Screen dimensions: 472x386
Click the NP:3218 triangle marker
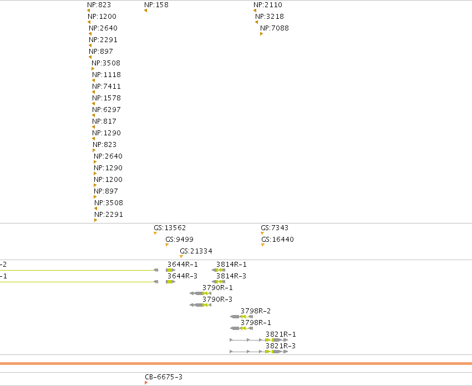256,22
